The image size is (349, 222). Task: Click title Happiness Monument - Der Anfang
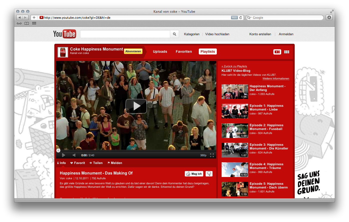point(267,88)
